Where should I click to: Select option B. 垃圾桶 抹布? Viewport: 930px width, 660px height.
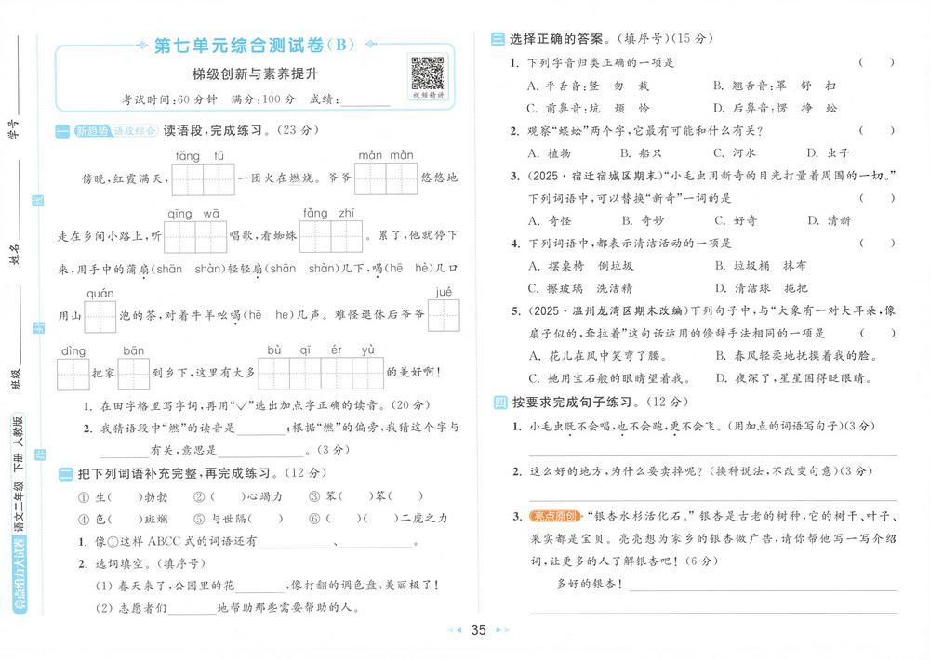[x=761, y=266]
